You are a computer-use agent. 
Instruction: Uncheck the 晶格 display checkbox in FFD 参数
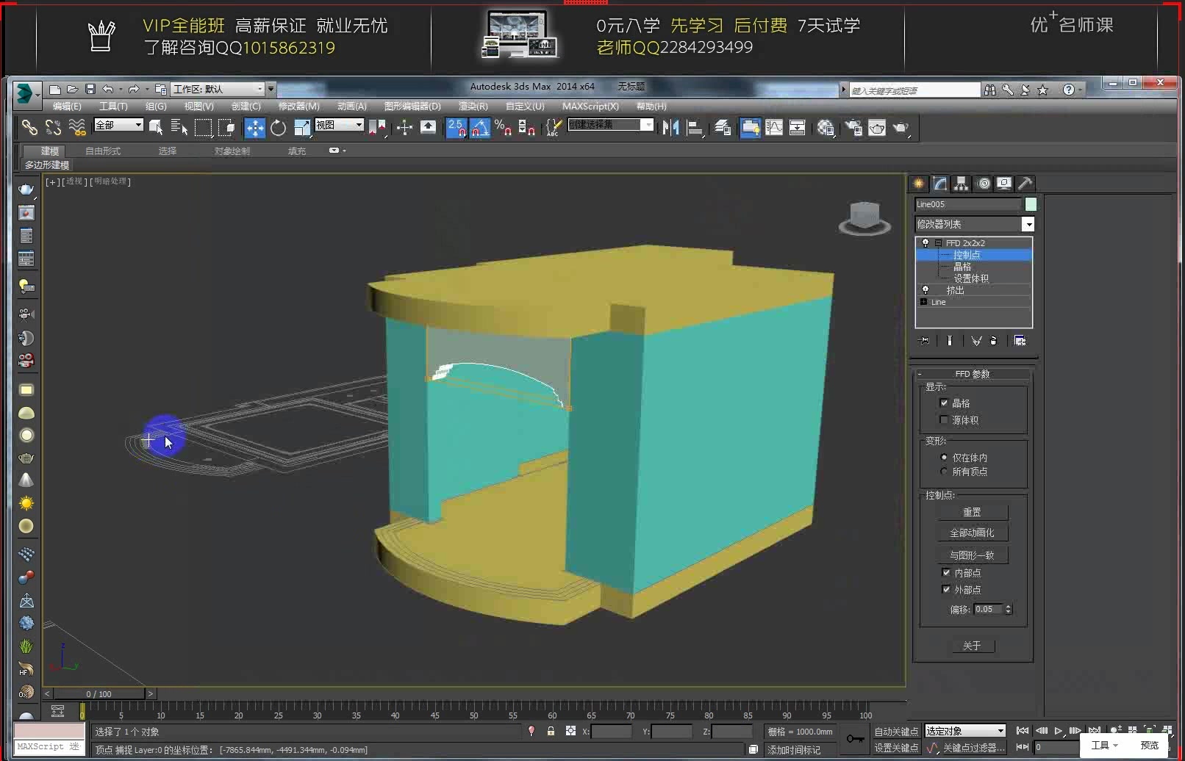pyautogui.click(x=945, y=403)
